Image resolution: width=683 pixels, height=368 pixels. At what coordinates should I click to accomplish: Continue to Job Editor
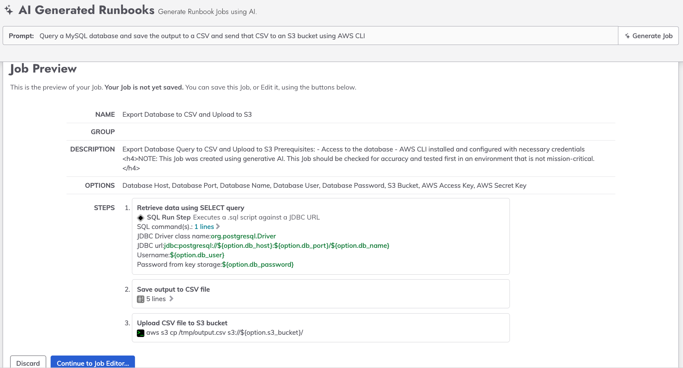93,363
